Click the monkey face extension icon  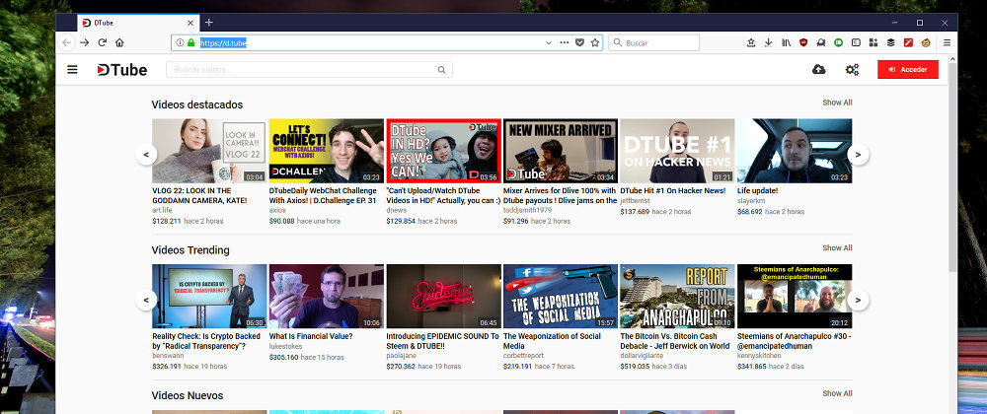(x=926, y=42)
